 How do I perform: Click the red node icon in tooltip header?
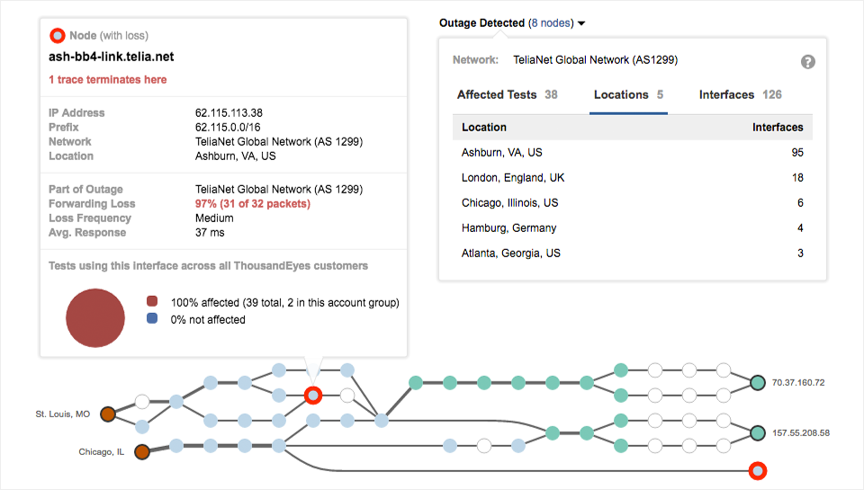57,36
